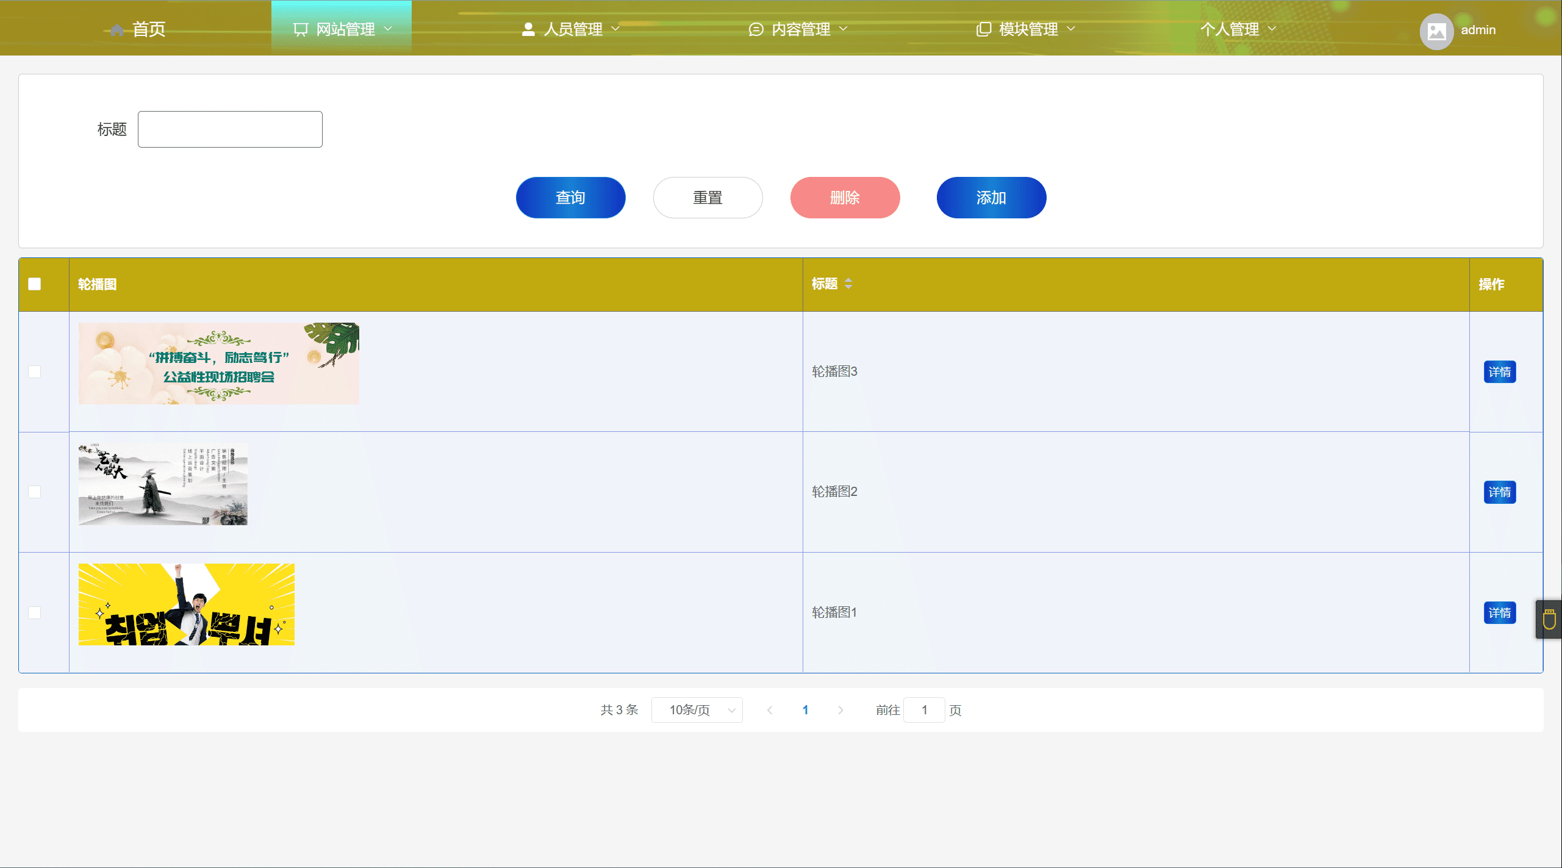Open the 人员管理 menu item
1562x868 pixels.
click(x=572, y=29)
